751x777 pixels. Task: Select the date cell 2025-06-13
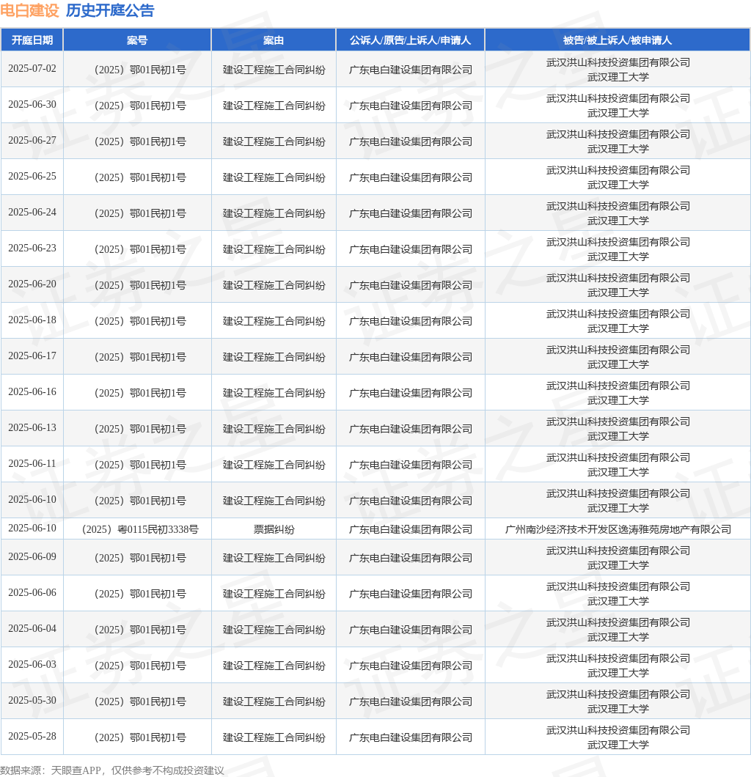pyautogui.click(x=32, y=427)
